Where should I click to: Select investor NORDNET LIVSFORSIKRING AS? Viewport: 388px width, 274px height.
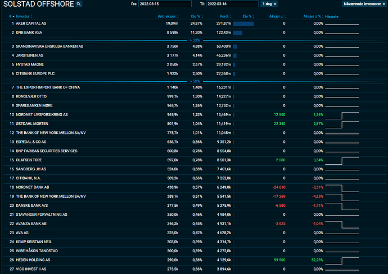point(42,115)
